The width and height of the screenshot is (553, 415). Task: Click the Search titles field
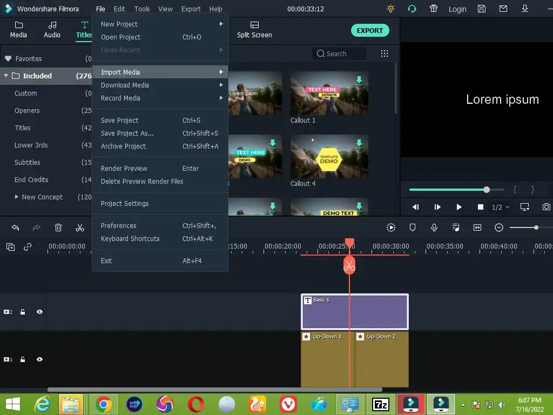coord(339,53)
